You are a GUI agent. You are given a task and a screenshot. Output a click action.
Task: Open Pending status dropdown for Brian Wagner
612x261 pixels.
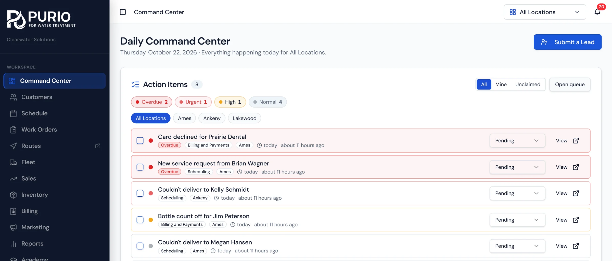517,167
